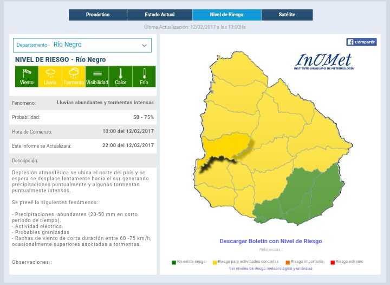Select the Frío cold risk icon

click(144, 77)
